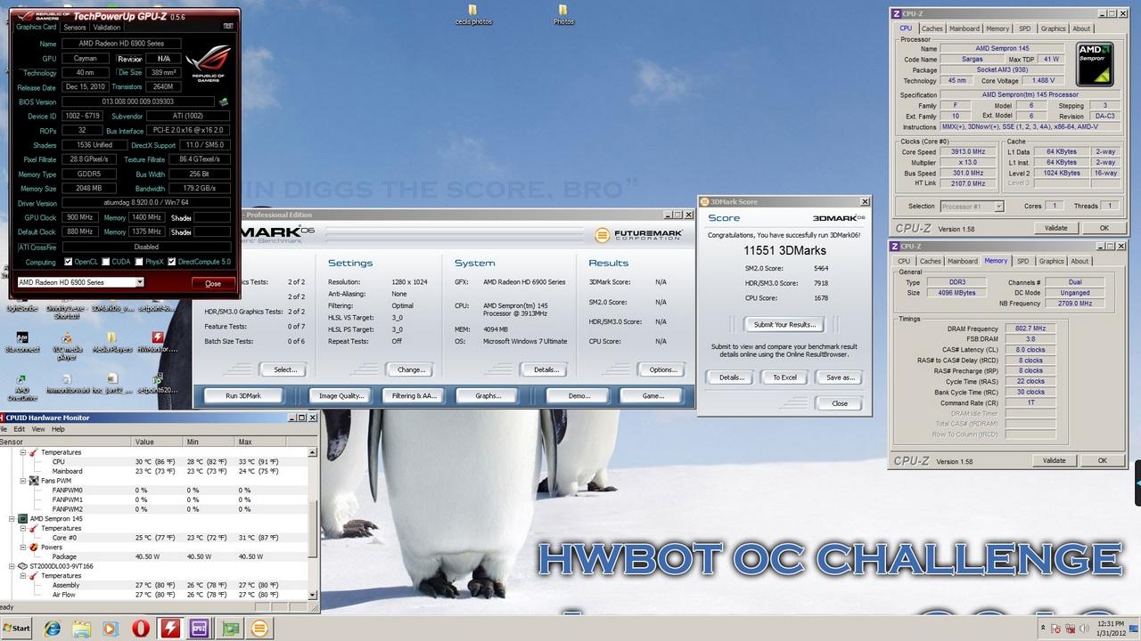Image resolution: width=1141 pixels, height=641 pixels.
Task: Switch to CPU-Z via taskbar icon
Action: [x=200, y=629]
